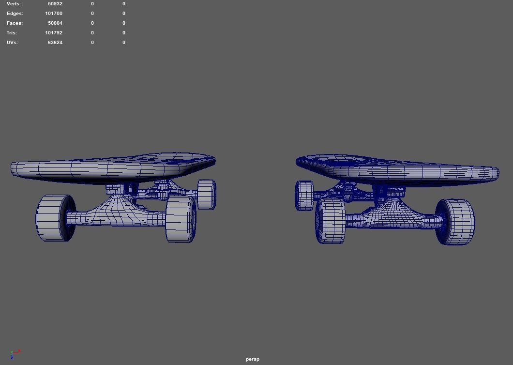This screenshot has height=365, width=513.
Task: Click the Faces count value 50804
Action: point(55,23)
